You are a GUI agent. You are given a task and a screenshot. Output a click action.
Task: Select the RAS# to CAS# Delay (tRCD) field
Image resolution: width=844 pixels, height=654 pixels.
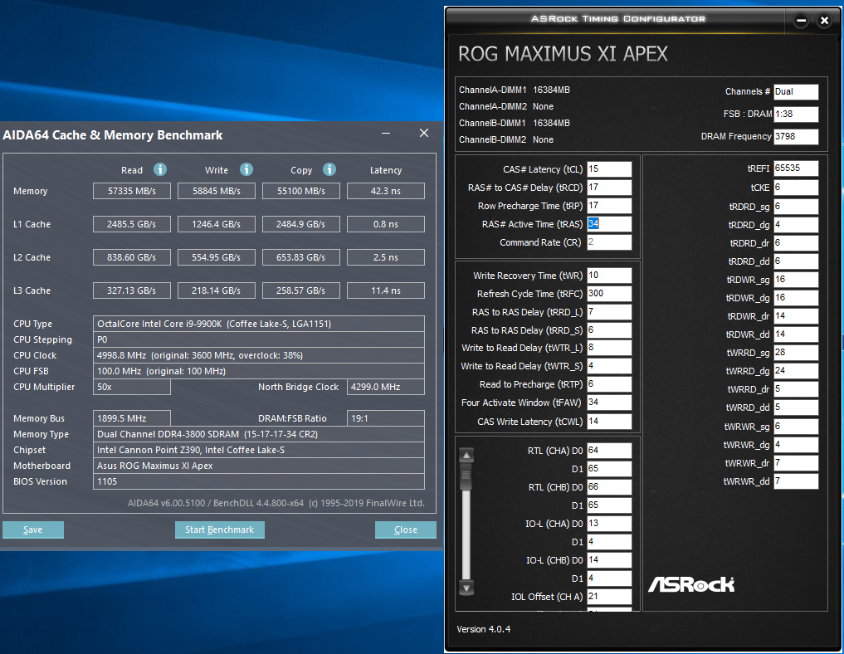pos(609,188)
